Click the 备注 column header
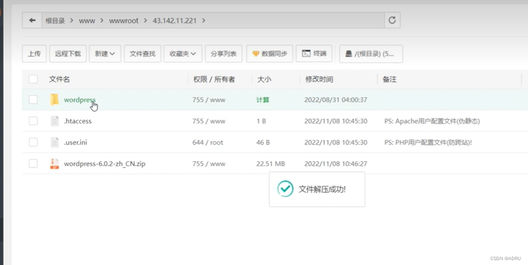 point(389,79)
